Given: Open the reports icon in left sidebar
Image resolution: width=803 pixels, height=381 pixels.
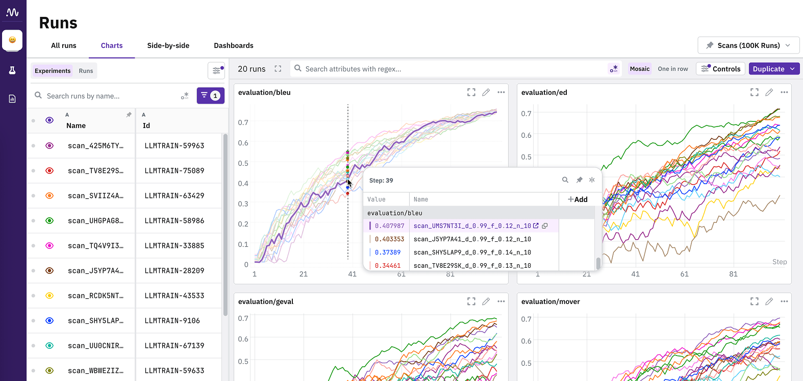Looking at the screenshot, I should point(12,98).
